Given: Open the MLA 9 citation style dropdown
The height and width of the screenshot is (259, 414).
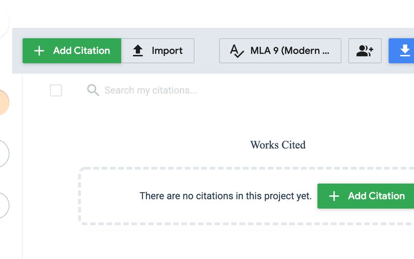Looking at the screenshot, I should click(280, 51).
